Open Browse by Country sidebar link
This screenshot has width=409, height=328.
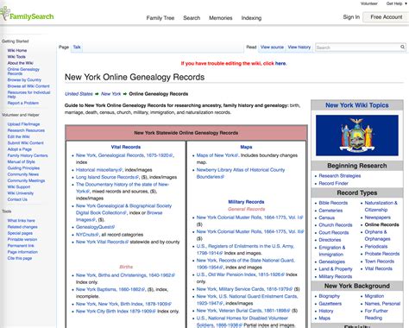tap(24, 79)
